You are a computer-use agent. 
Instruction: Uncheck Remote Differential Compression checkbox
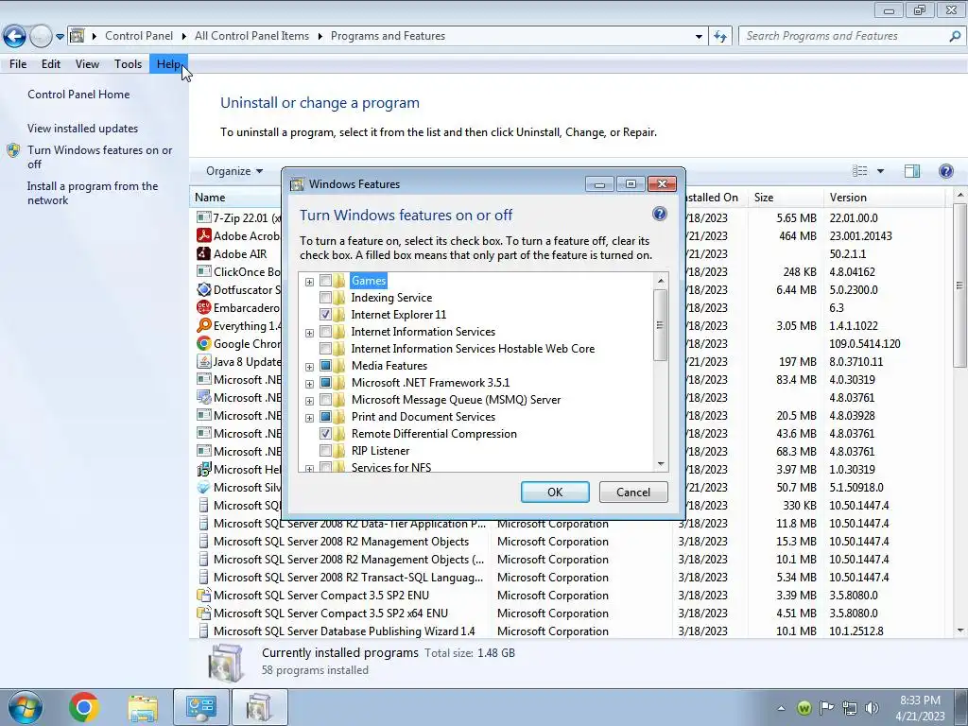click(325, 433)
